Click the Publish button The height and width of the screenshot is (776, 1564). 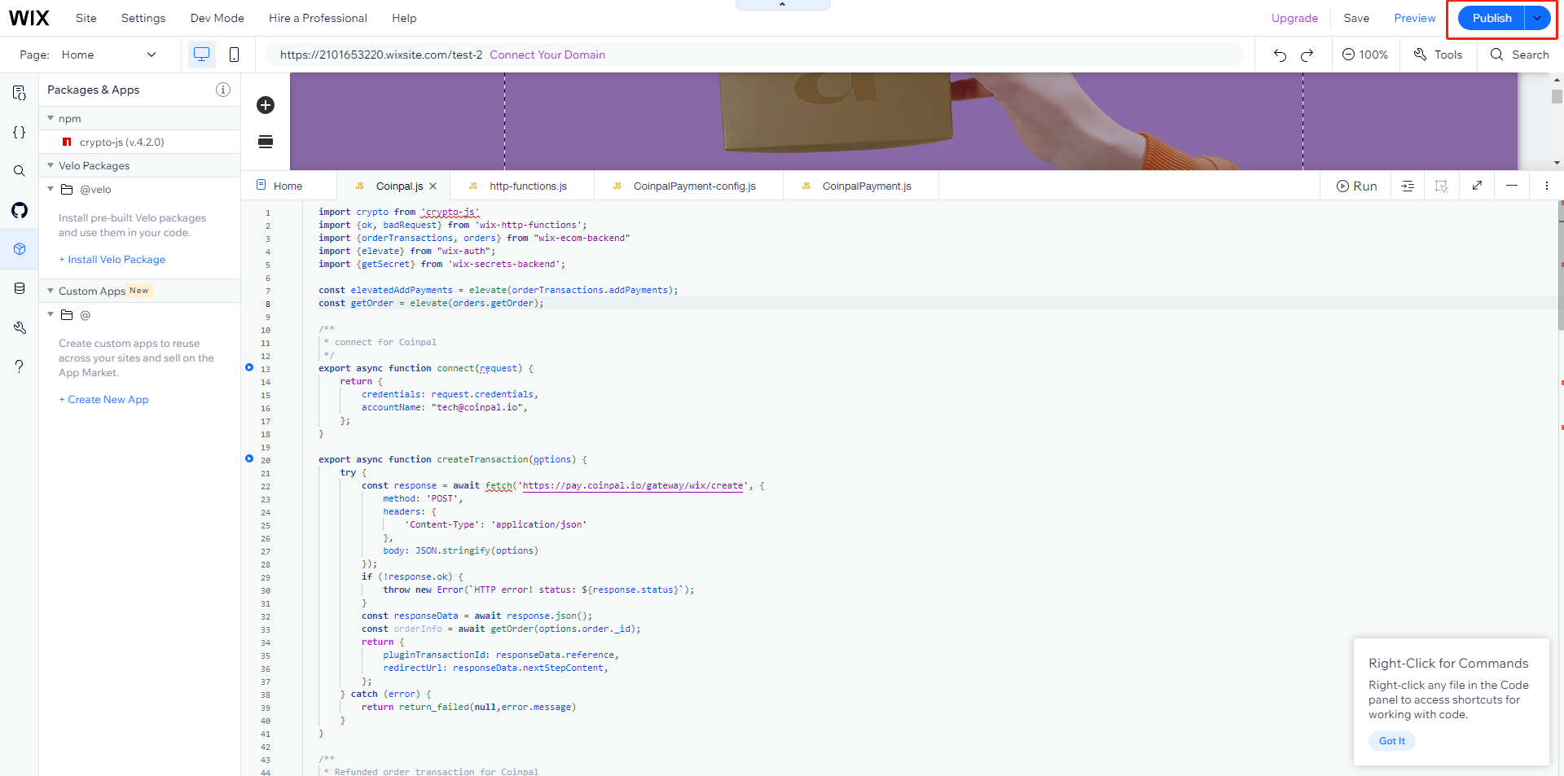(1492, 18)
